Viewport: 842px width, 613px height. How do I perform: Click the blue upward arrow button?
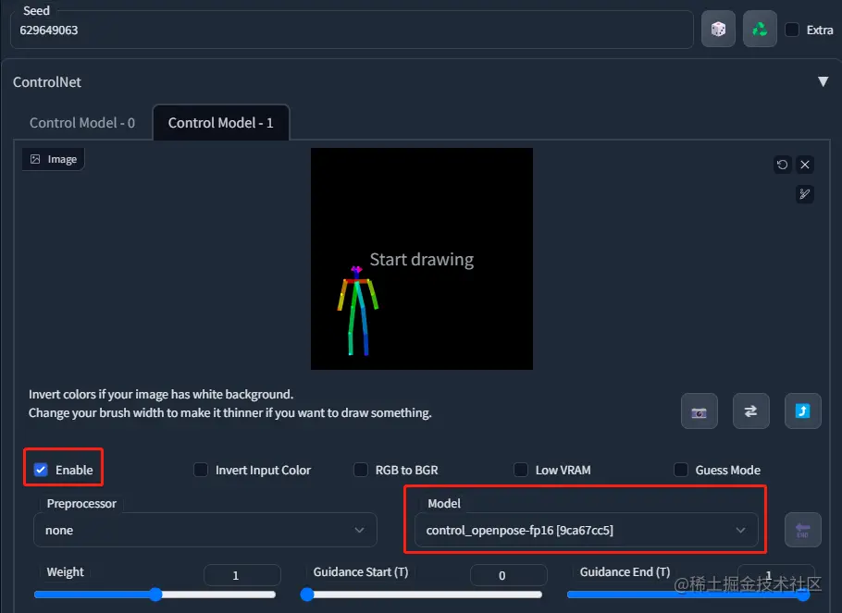[802, 411]
